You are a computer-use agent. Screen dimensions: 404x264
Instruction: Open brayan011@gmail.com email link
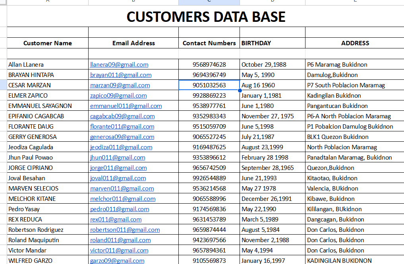[x=121, y=75]
